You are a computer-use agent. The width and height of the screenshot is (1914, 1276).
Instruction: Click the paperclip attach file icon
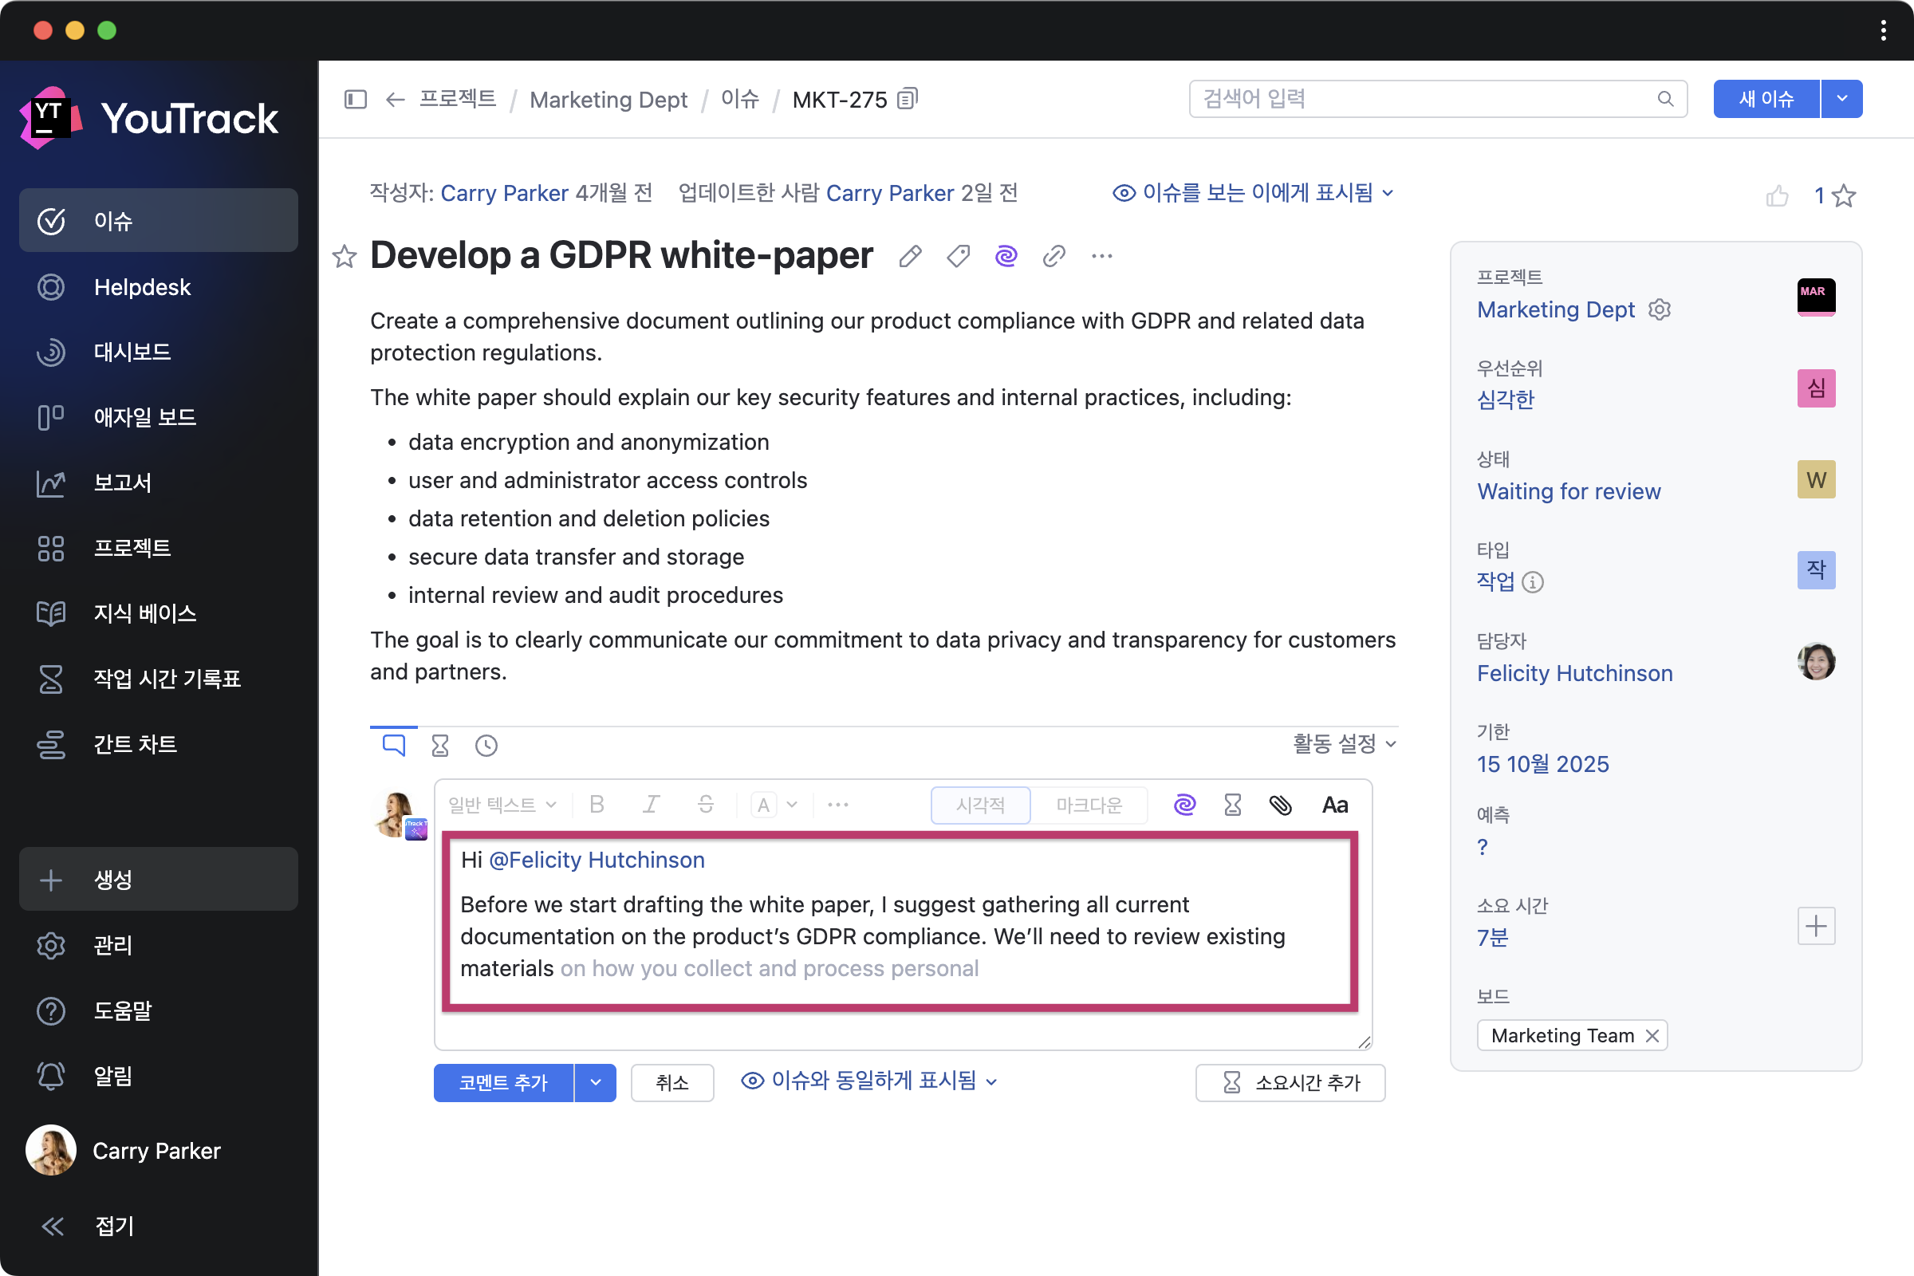[x=1280, y=805]
